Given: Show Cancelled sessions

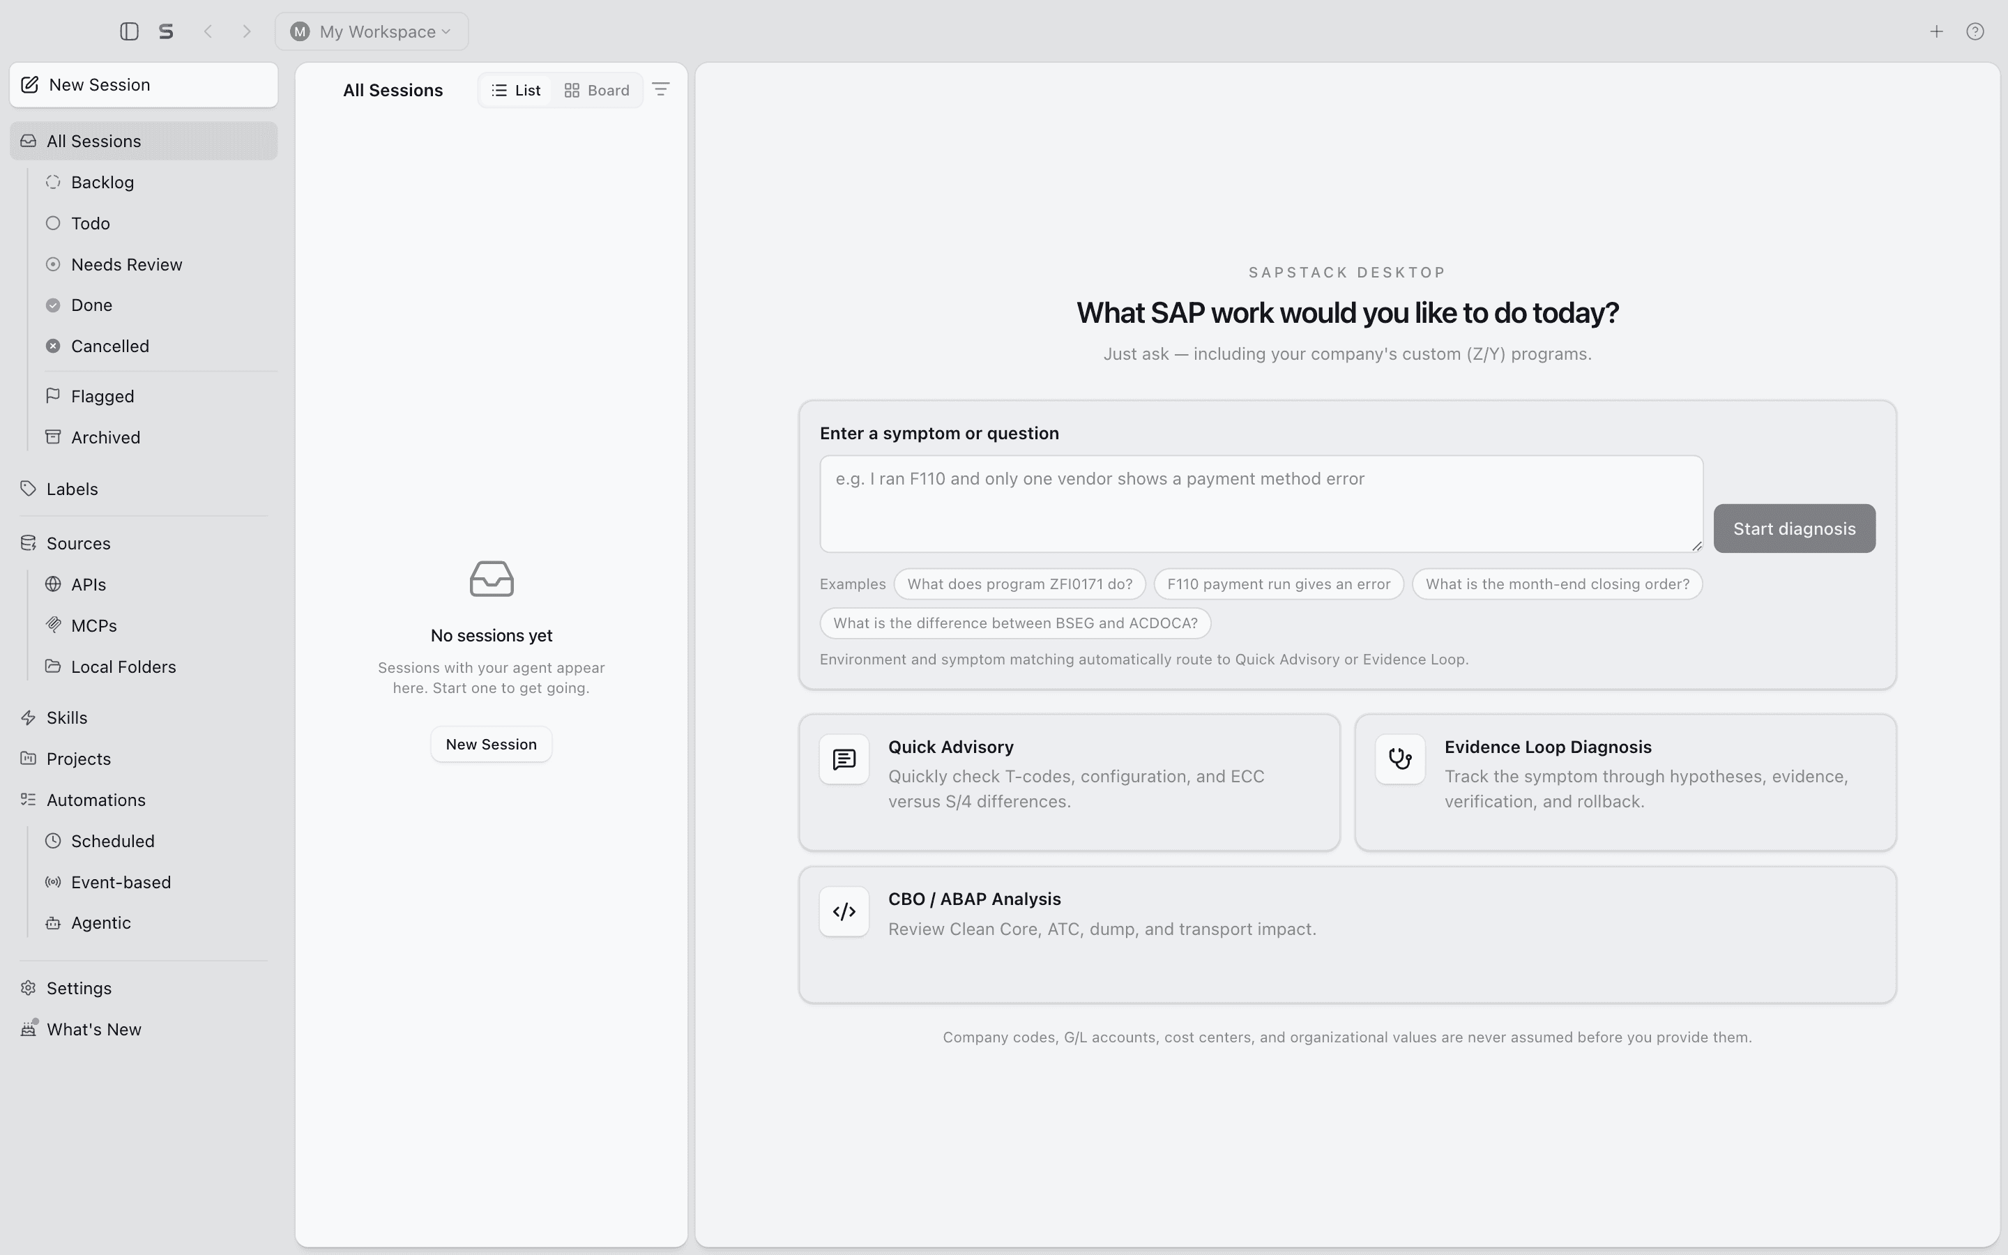Looking at the screenshot, I should coord(156,346).
